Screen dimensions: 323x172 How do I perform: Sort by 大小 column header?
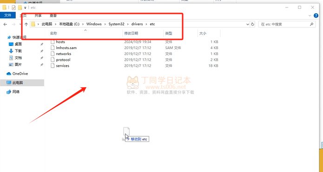[203, 33]
